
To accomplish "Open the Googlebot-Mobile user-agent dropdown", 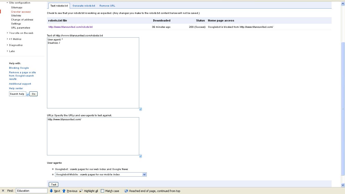I will pyautogui.click(x=144, y=175).
